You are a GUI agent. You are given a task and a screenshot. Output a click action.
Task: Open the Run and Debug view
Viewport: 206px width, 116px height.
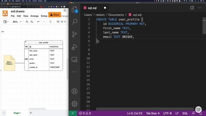[x=74, y=47]
